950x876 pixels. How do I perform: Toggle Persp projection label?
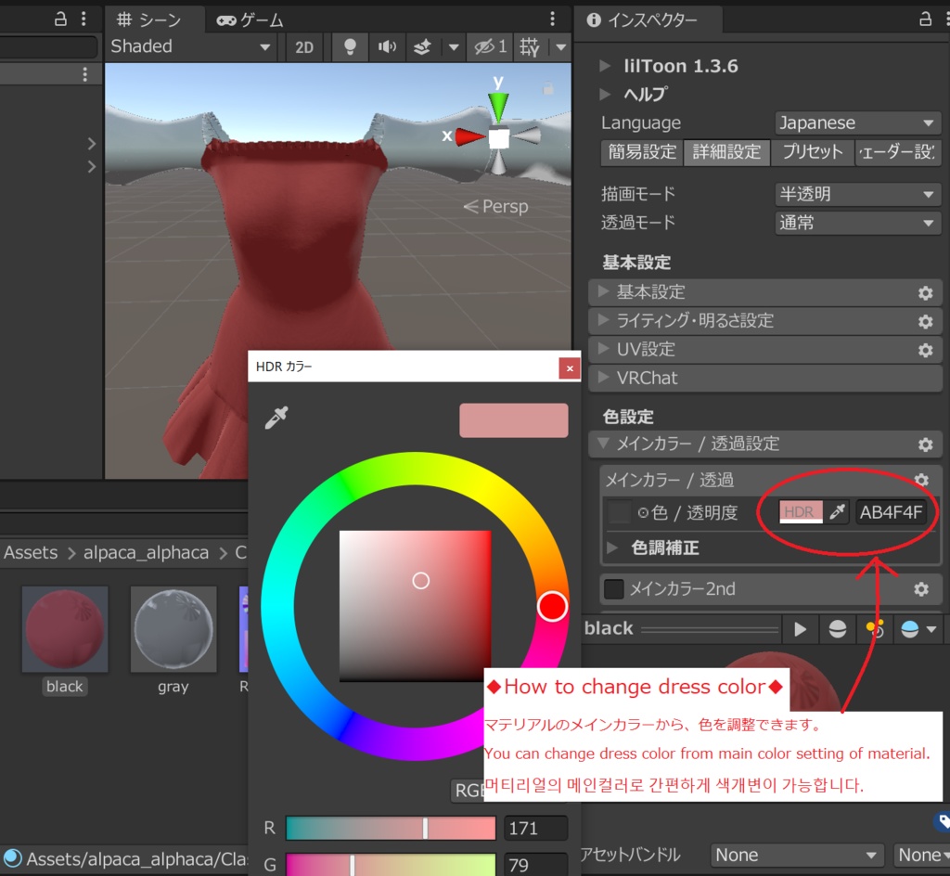496,207
